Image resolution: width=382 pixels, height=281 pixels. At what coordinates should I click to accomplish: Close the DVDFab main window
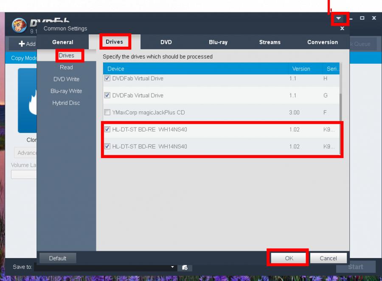[x=374, y=18]
